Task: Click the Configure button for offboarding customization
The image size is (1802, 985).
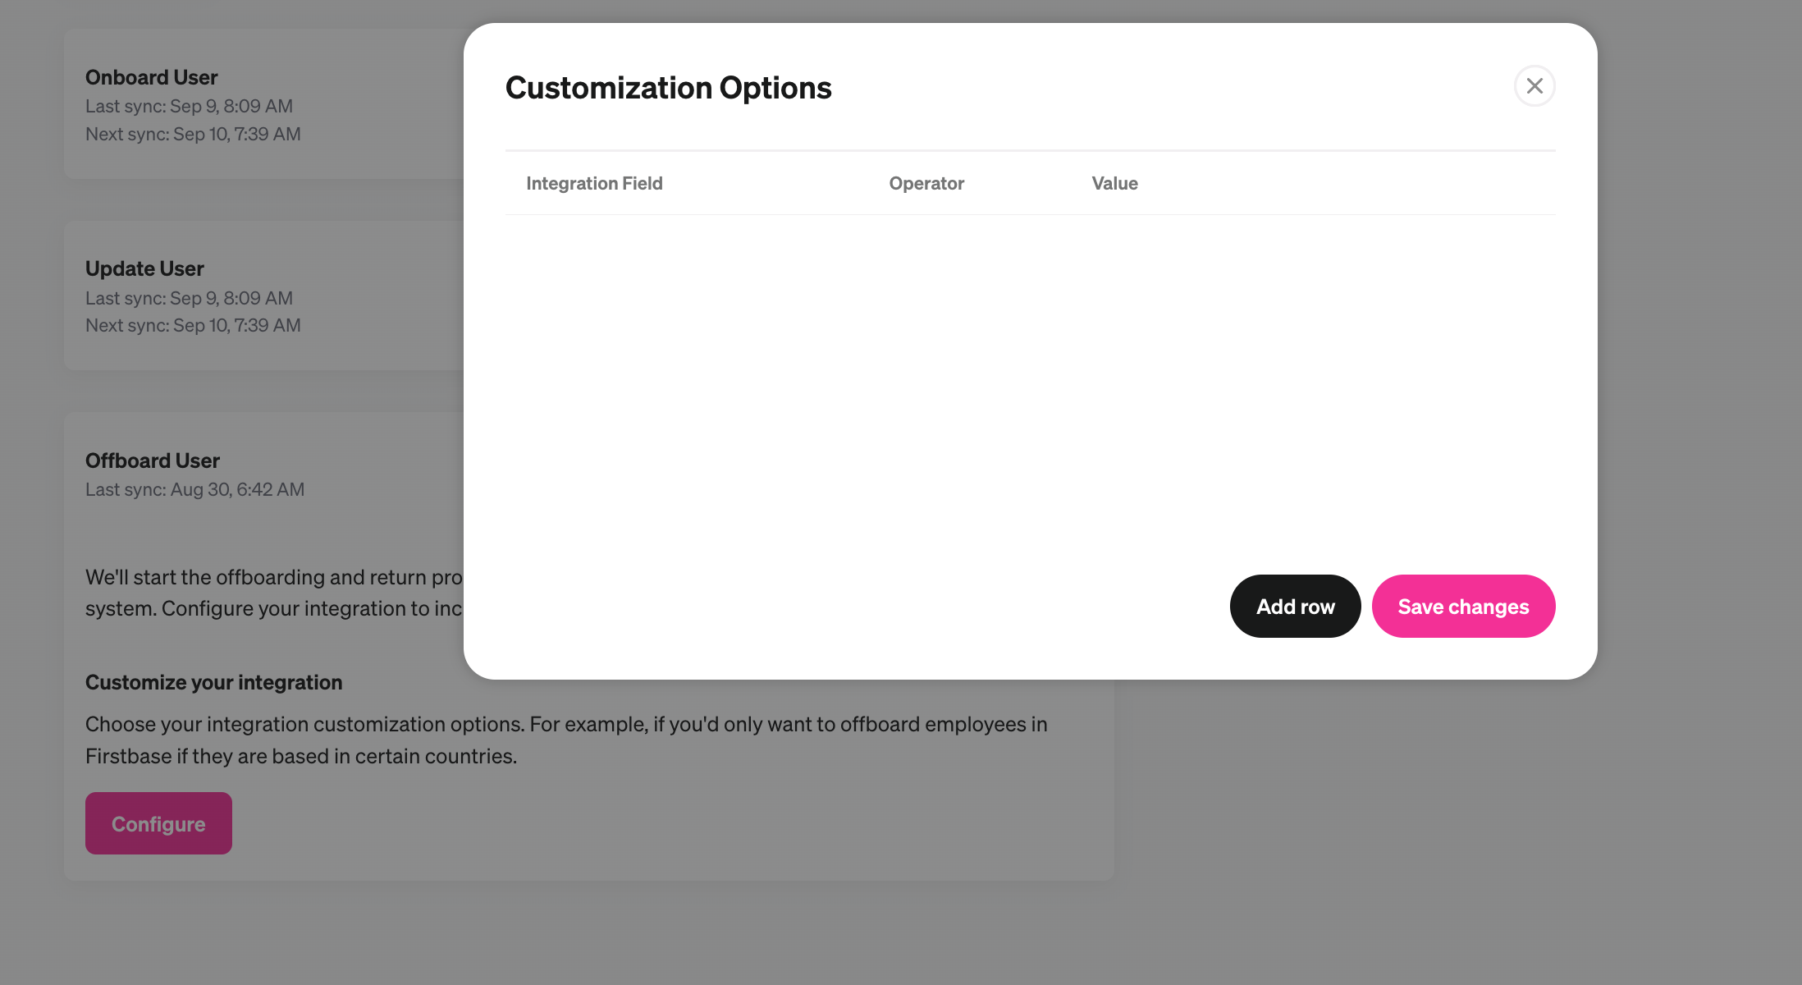Action: (158, 823)
